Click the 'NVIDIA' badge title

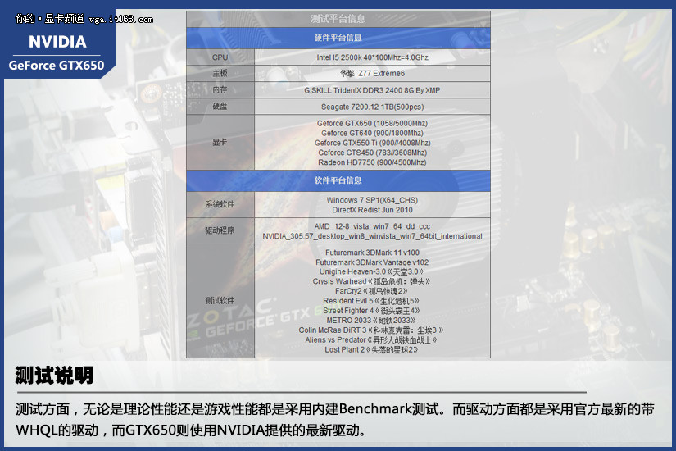[58, 42]
